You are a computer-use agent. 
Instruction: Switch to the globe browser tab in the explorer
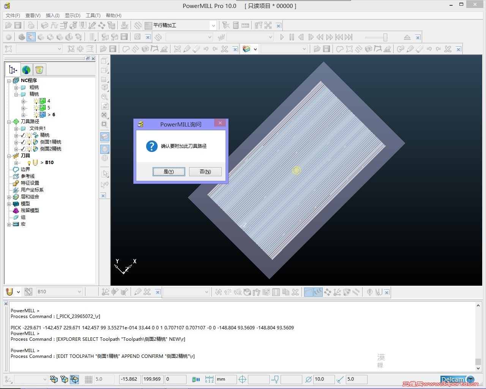click(26, 70)
